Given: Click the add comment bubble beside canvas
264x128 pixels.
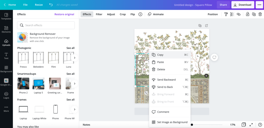Looking at the screenshot, I should tap(214, 57).
